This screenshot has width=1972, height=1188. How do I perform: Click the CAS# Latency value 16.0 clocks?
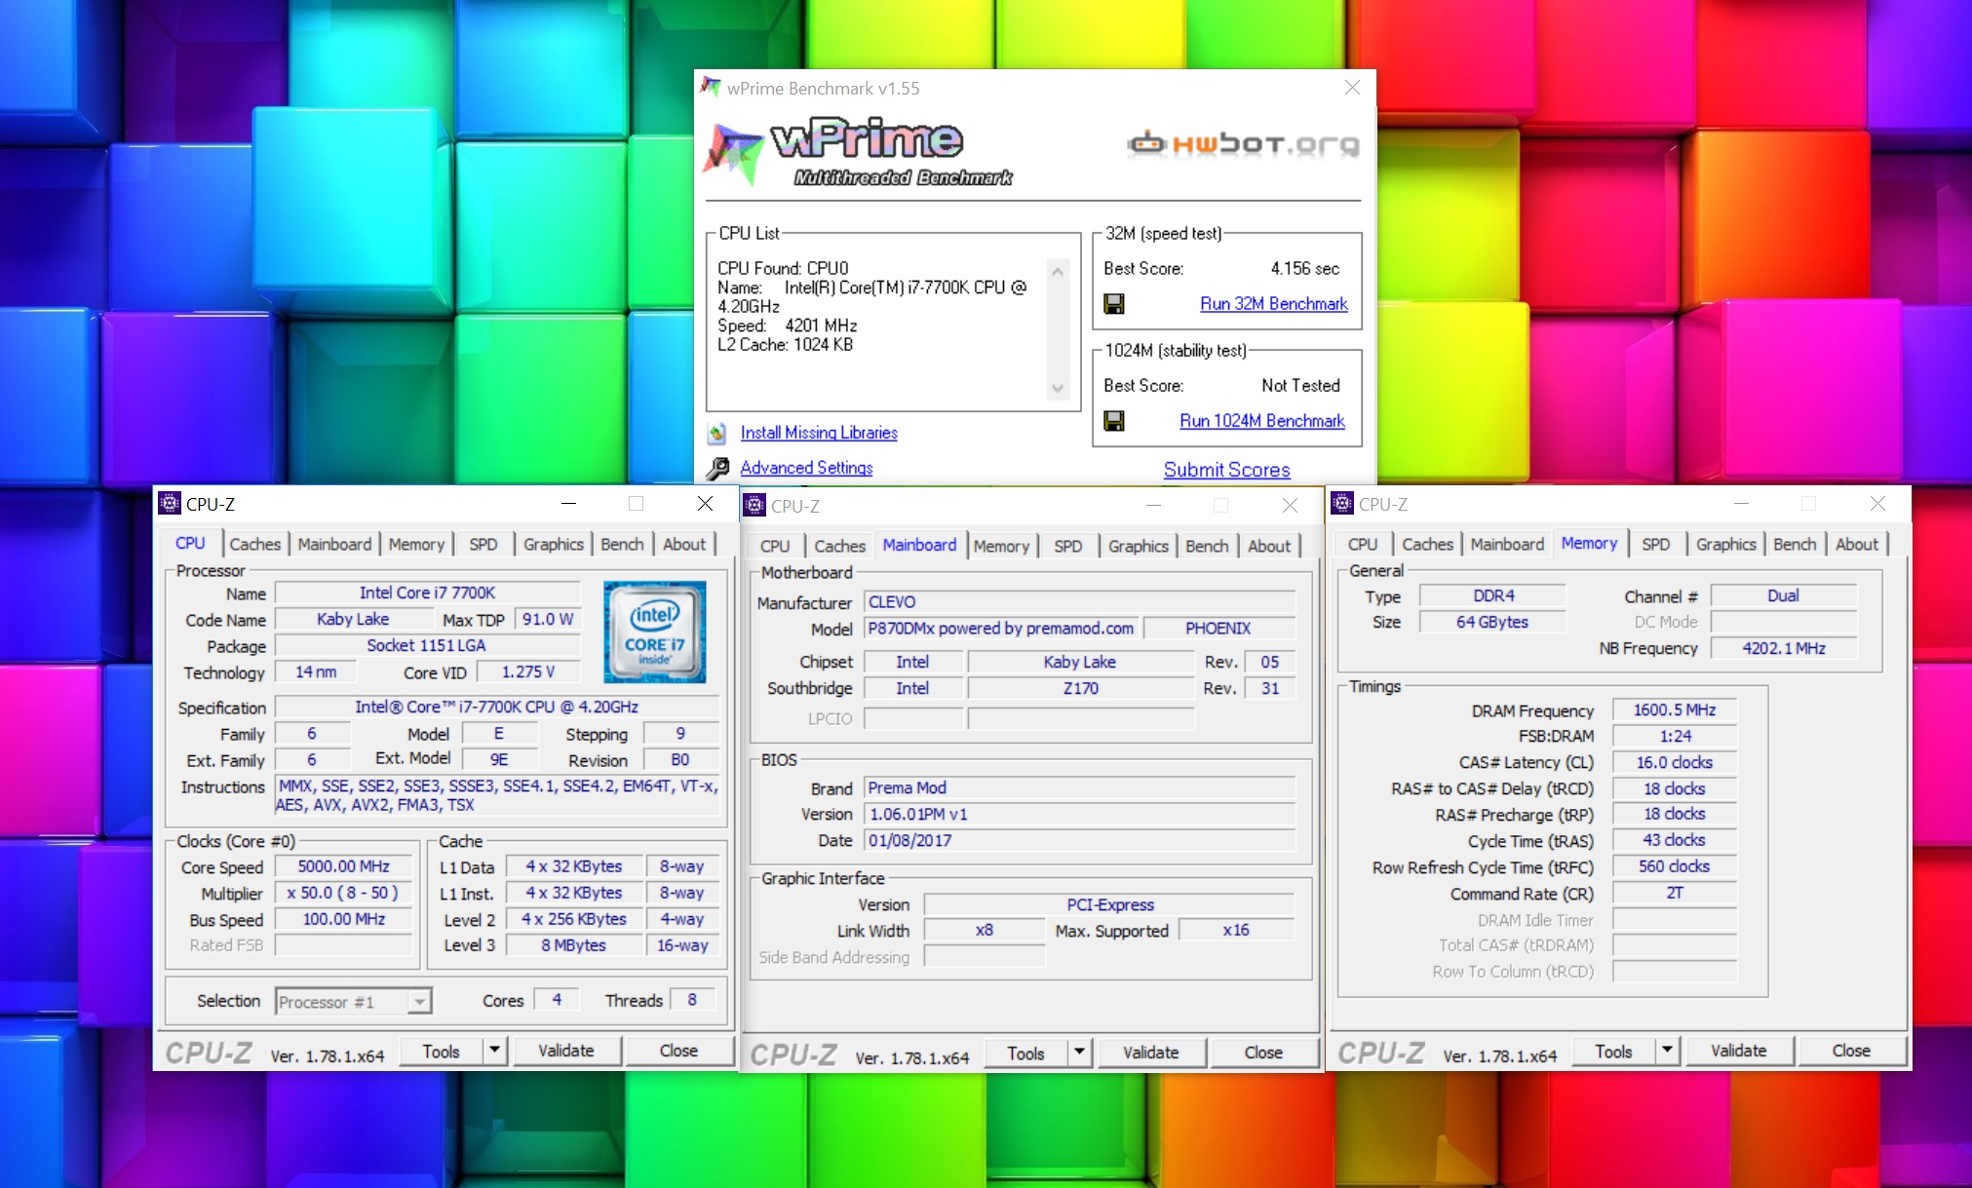click(1674, 762)
